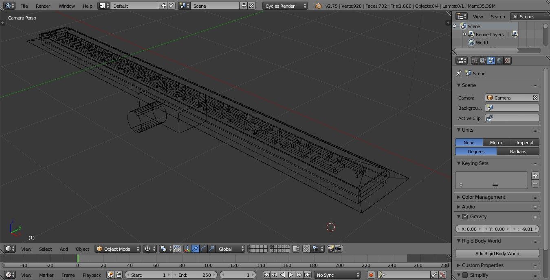Jump to the previous keyframe

(x=275, y=275)
